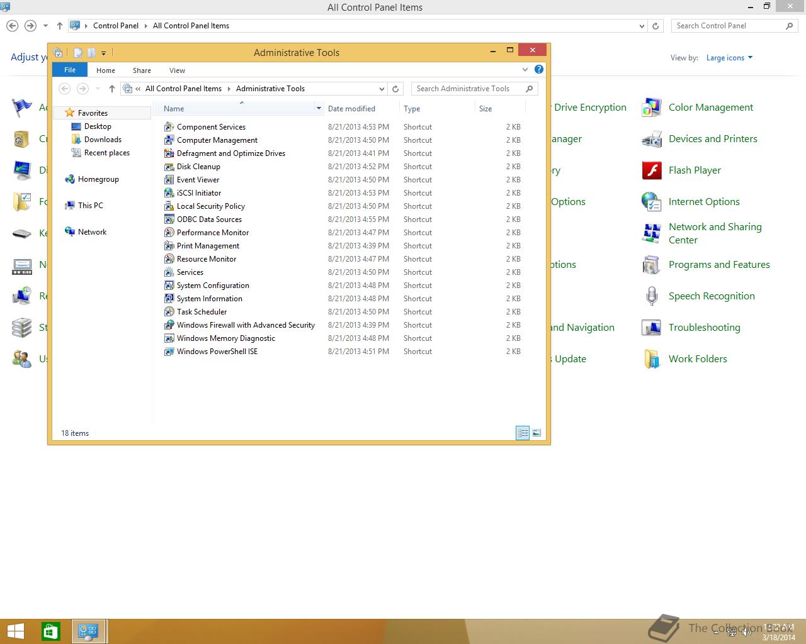
Task: Select Recent places in navigation pane
Action: (106, 153)
